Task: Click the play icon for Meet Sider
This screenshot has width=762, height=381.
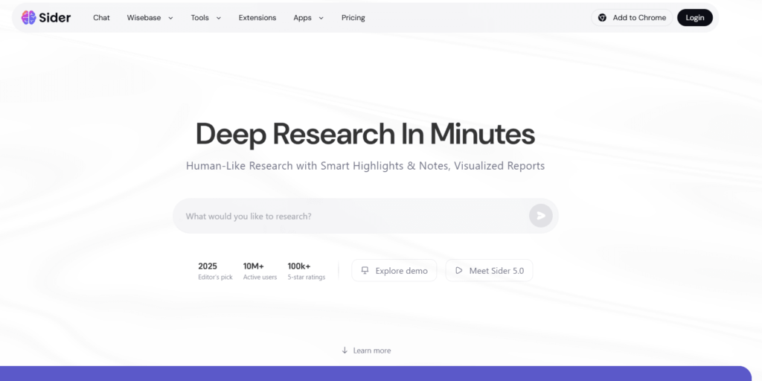Action: point(459,271)
